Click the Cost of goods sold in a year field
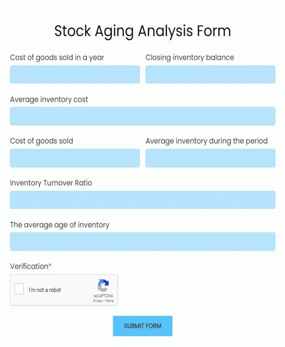The height and width of the screenshot is (347, 285). click(x=74, y=74)
